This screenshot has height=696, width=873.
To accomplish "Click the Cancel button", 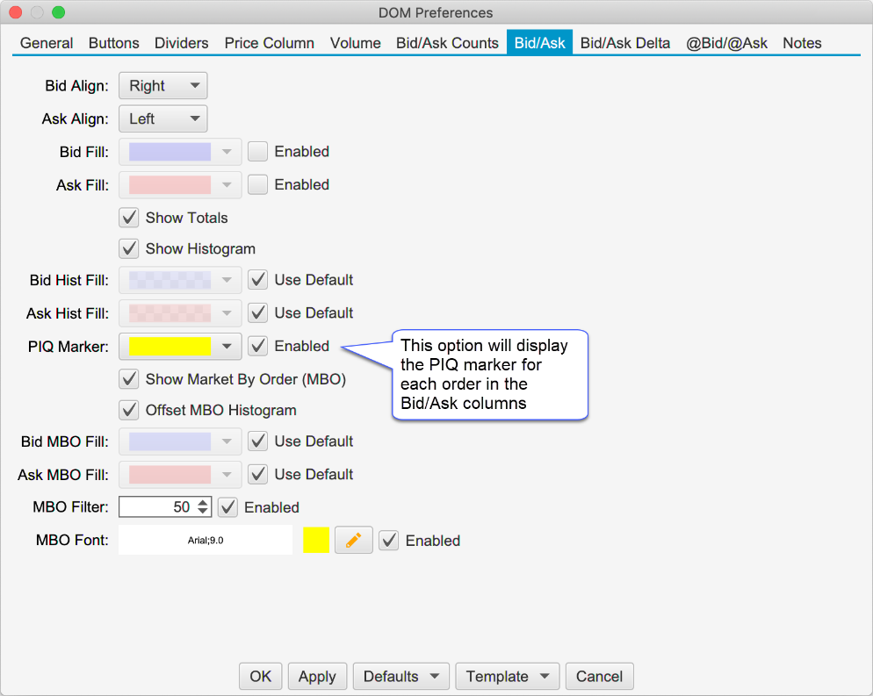I will (x=599, y=676).
